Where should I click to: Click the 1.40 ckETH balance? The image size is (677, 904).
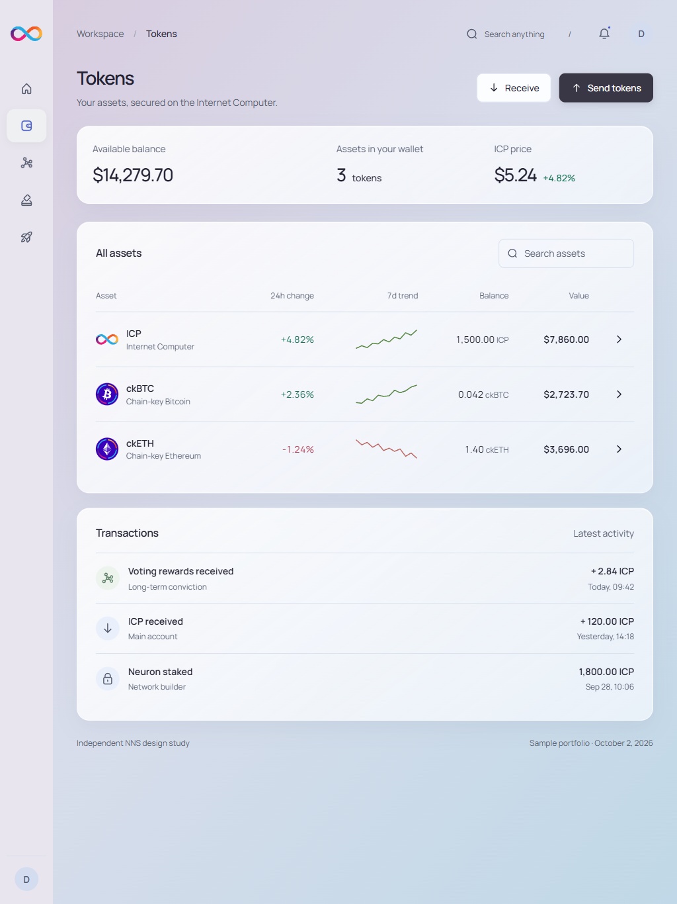pos(487,449)
